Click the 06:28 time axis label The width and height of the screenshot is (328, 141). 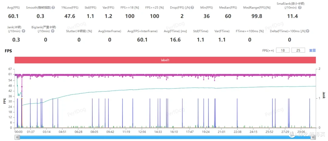(78, 132)
